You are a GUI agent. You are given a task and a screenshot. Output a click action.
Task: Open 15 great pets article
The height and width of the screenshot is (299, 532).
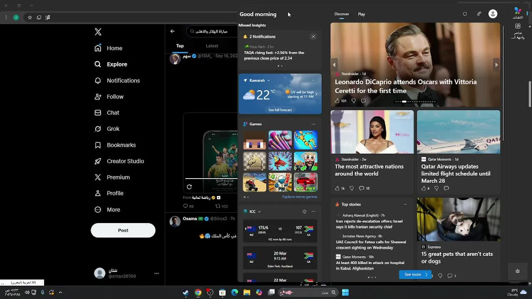[457, 257]
